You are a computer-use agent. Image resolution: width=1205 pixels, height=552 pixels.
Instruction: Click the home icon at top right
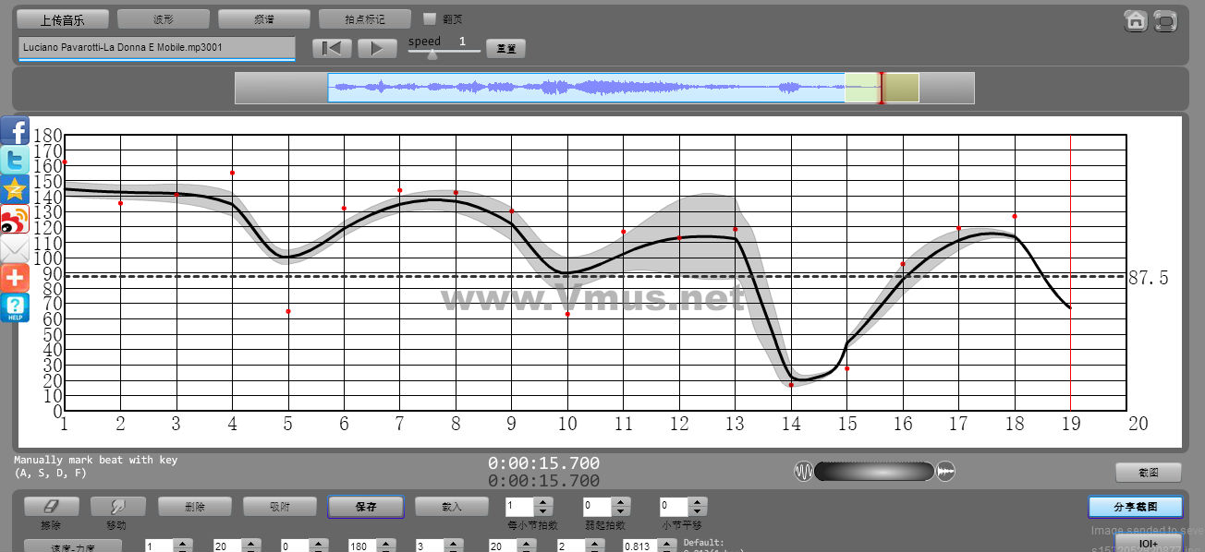(x=1136, y=20)
